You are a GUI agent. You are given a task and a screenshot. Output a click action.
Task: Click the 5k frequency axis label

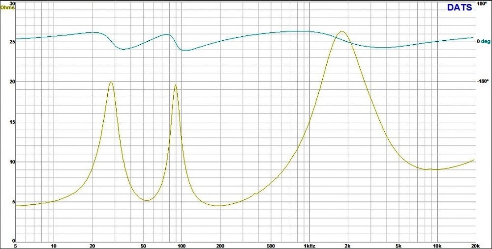[399, 246]
